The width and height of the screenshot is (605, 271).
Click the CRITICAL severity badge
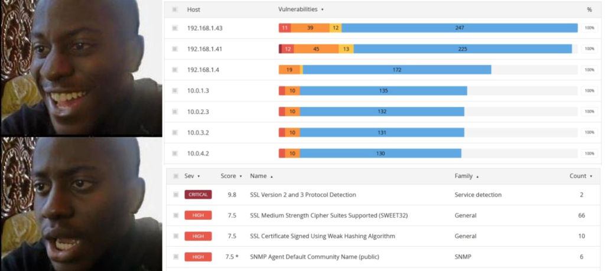[x=198, y=195]
